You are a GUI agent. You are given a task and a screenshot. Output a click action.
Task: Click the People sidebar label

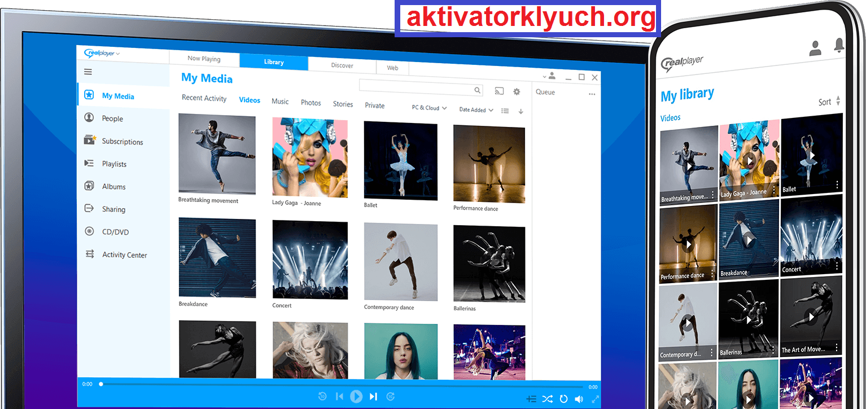pos(112,118)
